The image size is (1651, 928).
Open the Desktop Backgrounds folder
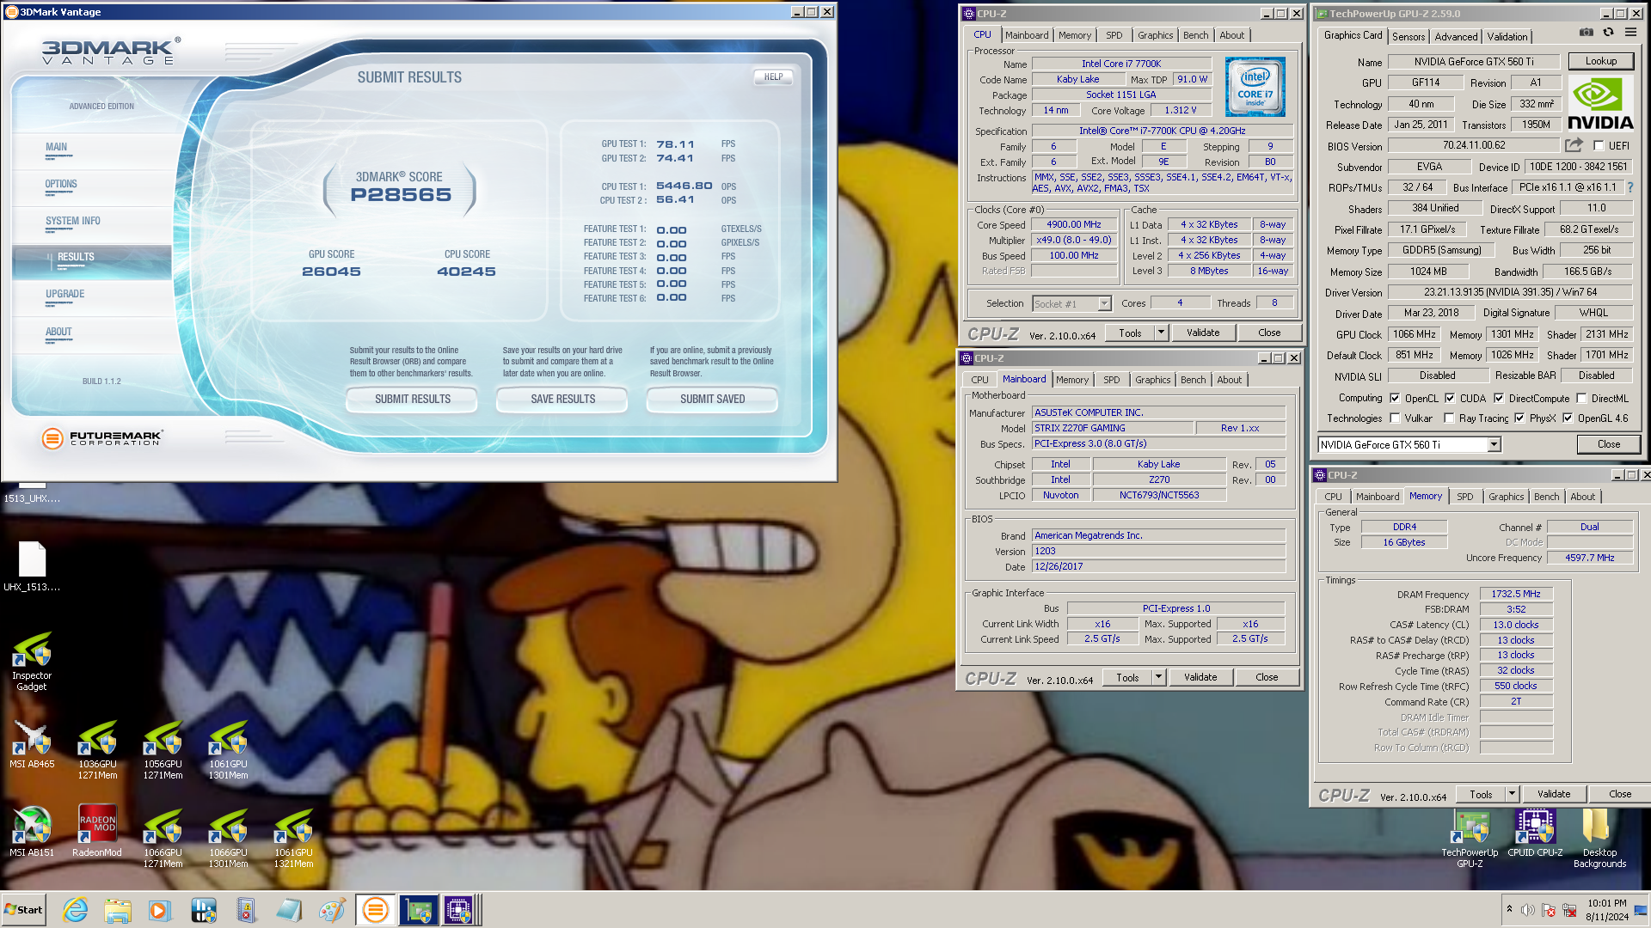tap(1599, 839)
